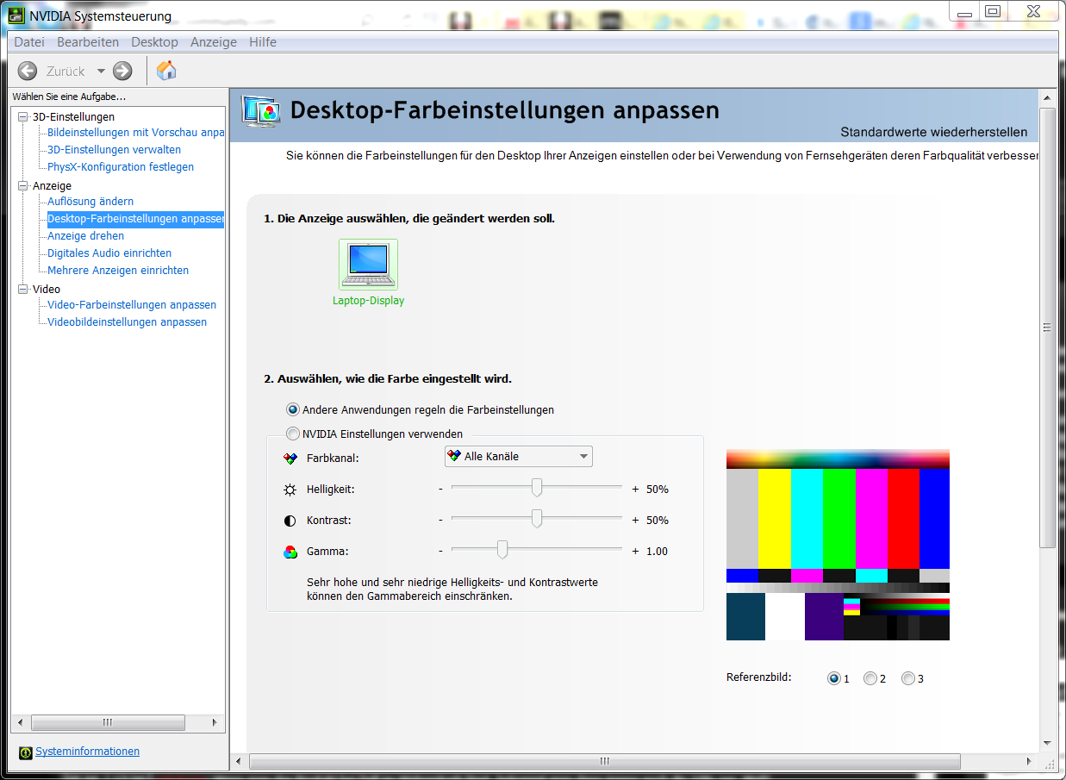Viewport: 1066px width, 780px height.
Task: Open the Hilfe menu
Action: (263, 42)
